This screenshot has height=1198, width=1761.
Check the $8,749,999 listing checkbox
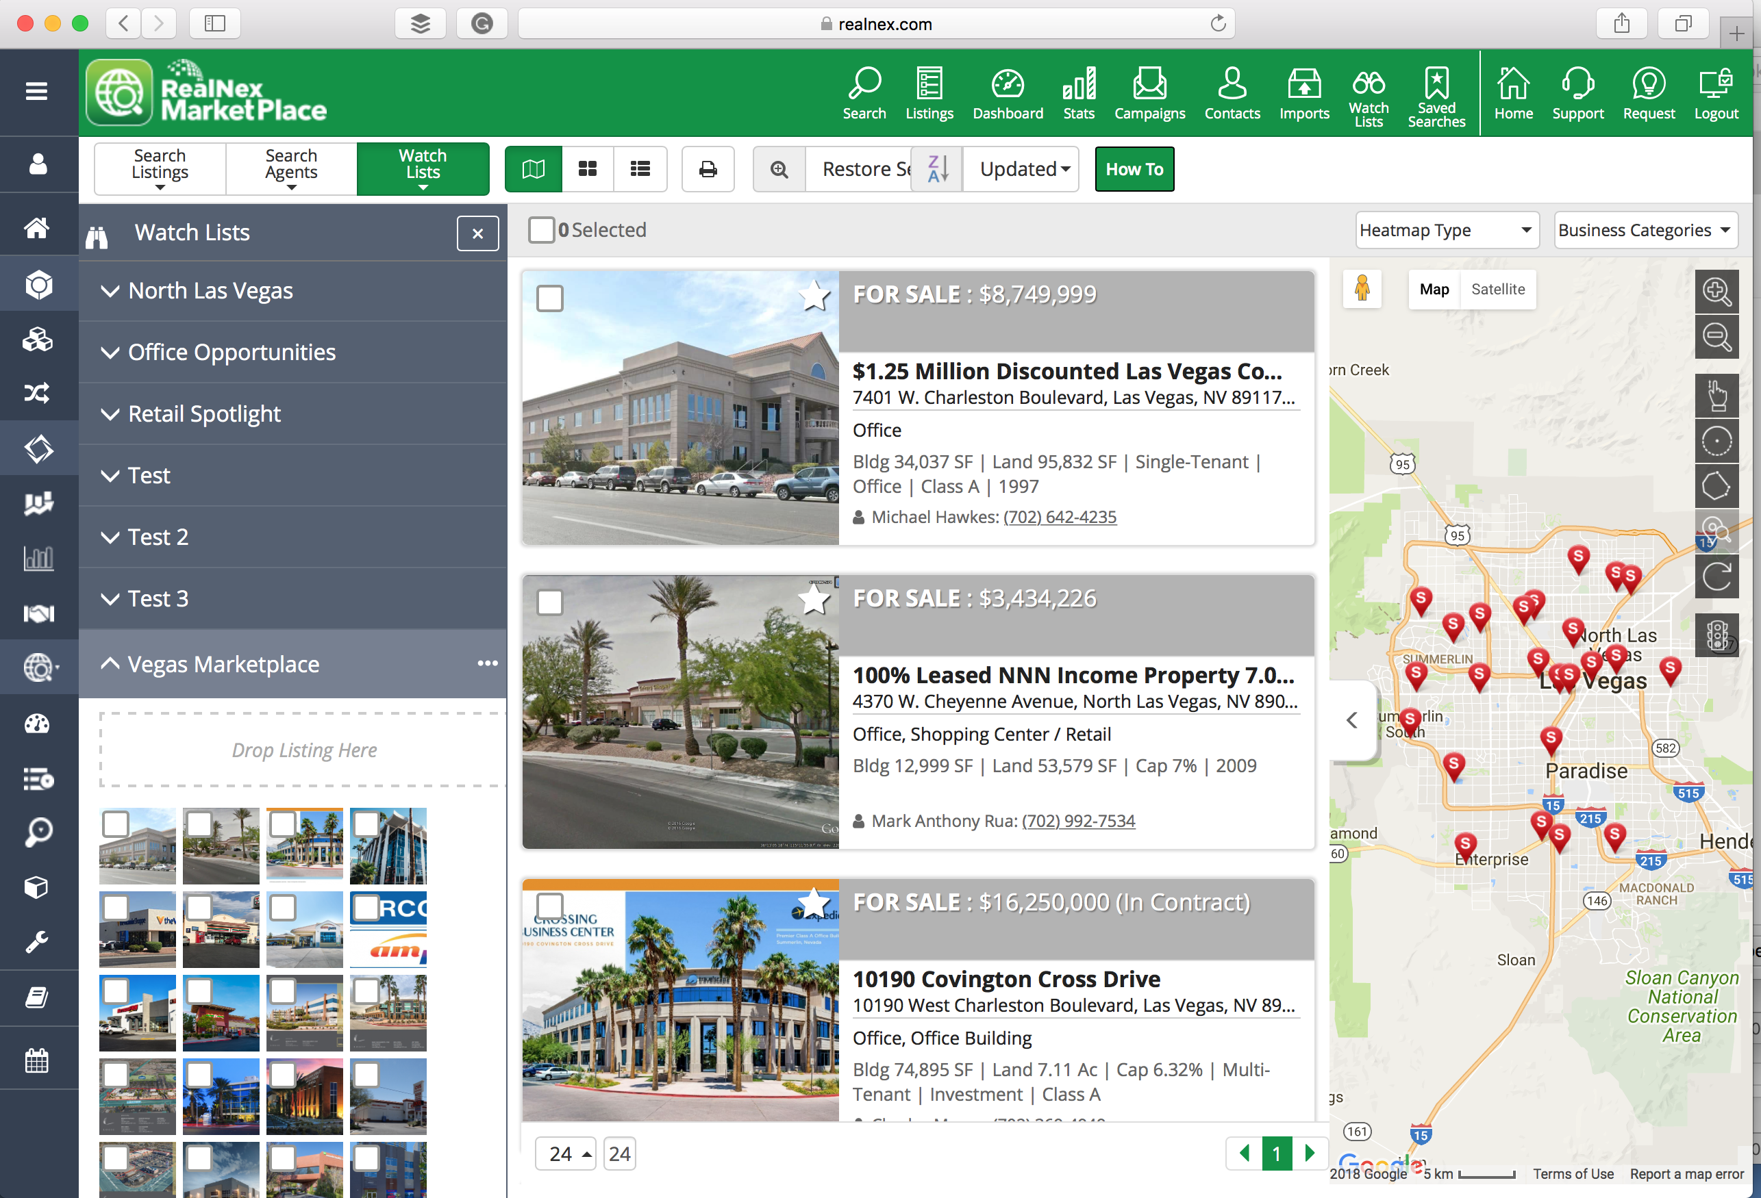(x=549, y=298)
